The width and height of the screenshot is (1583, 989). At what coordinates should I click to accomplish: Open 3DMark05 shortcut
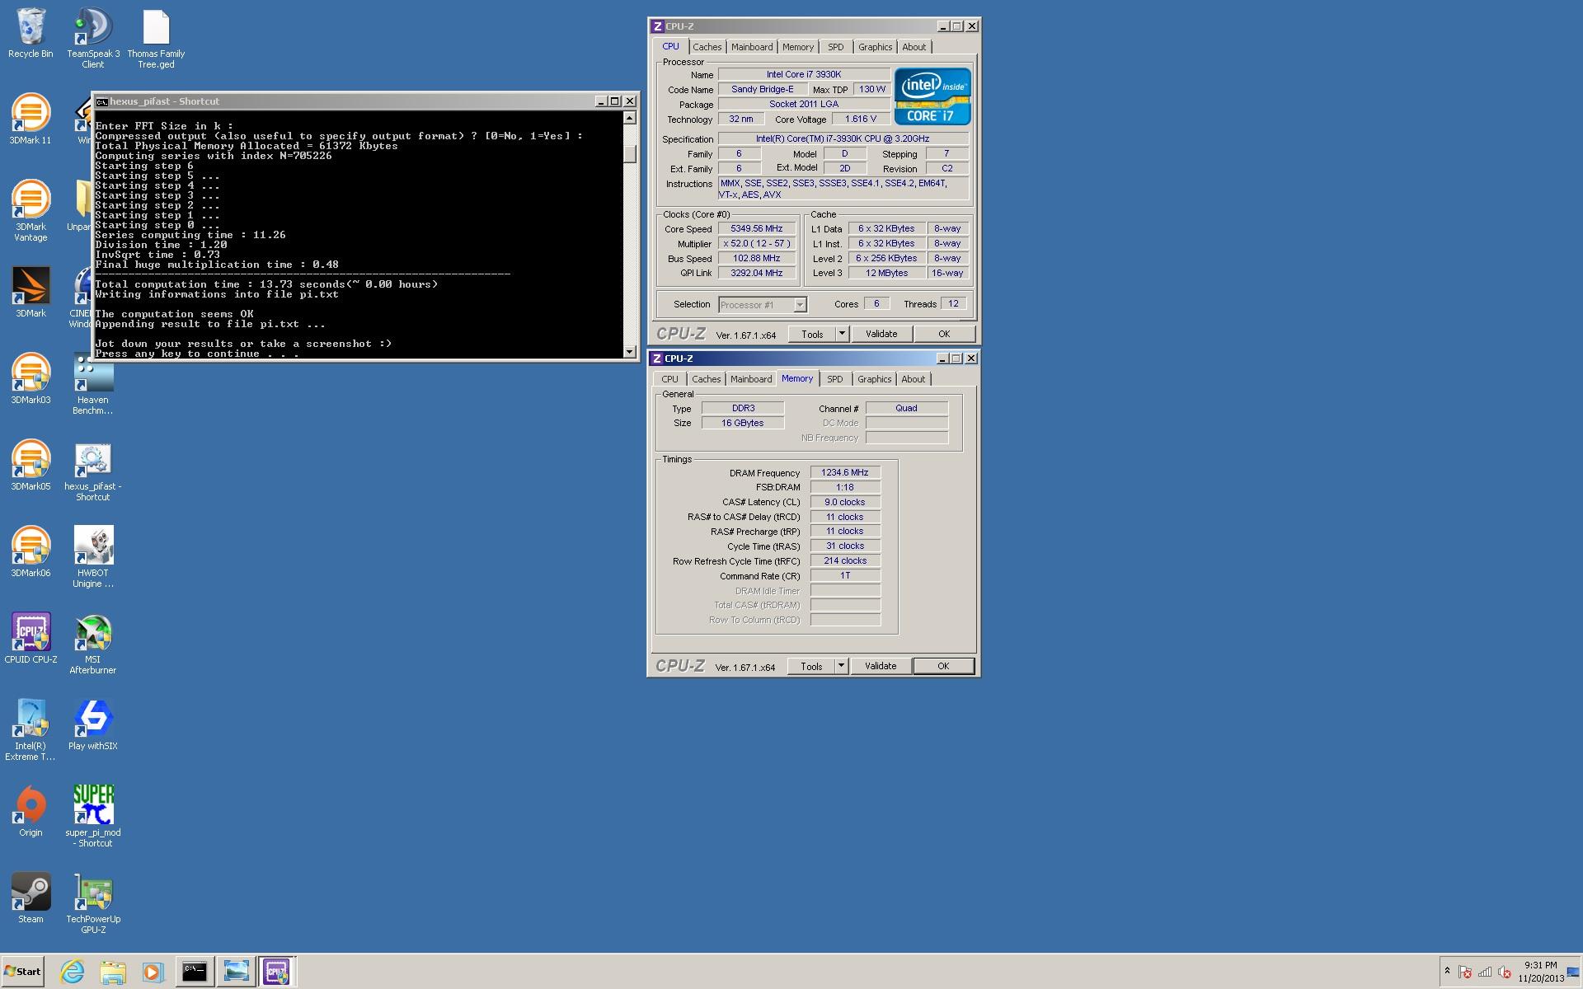coord(31,466)
